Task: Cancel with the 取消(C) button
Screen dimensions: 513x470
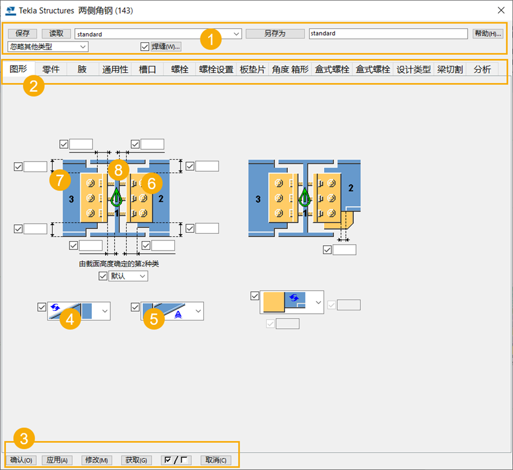Action: coord(216,460)
